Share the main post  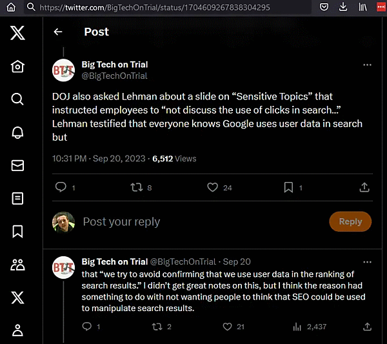(364, 187)
